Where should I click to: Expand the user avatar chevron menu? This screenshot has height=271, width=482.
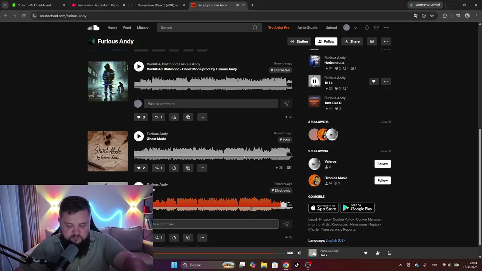[x=355, y=27]
